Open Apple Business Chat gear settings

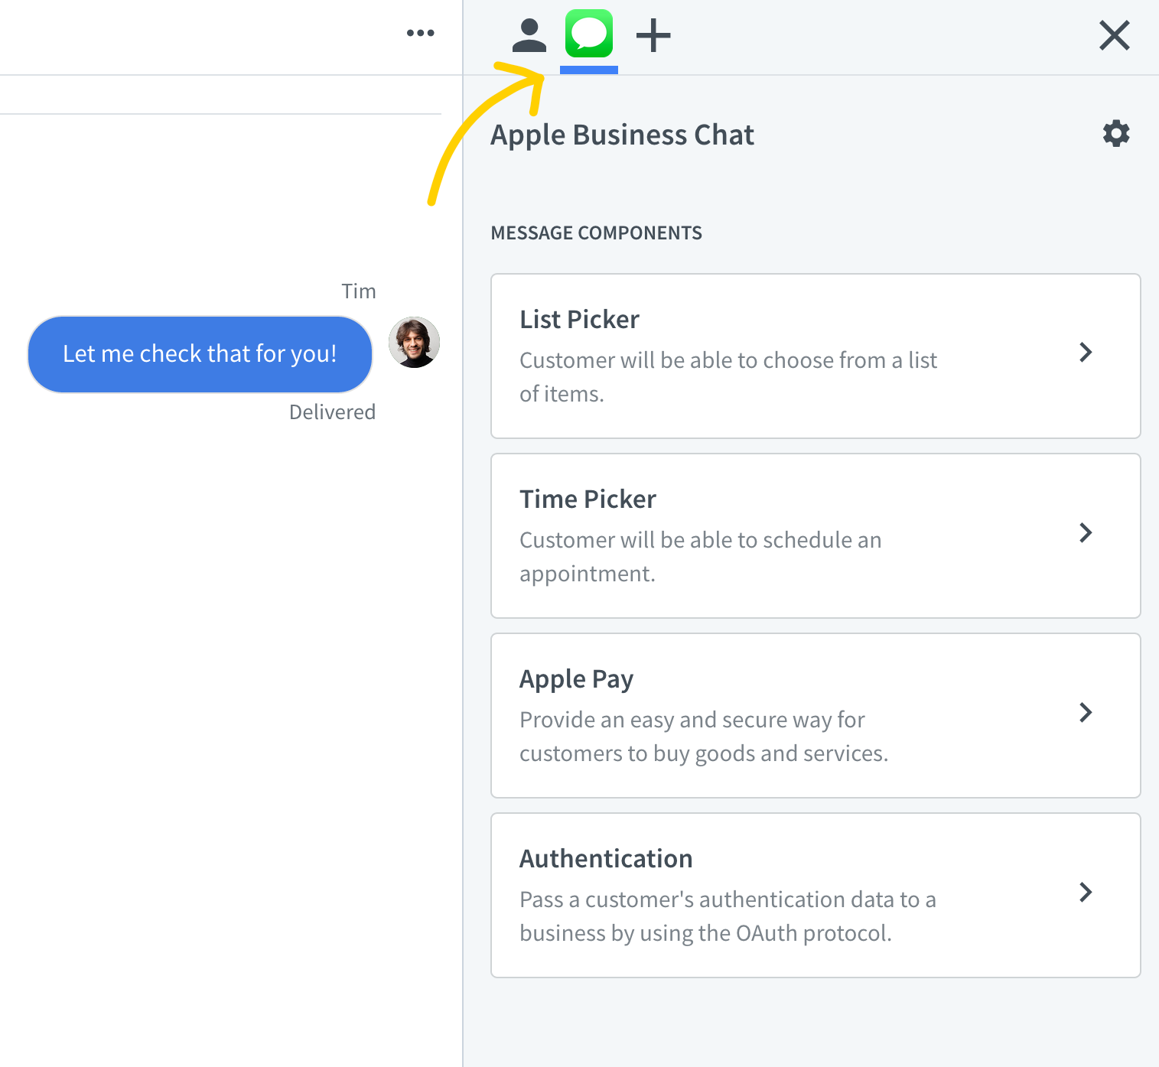(x=1116, y=133)
